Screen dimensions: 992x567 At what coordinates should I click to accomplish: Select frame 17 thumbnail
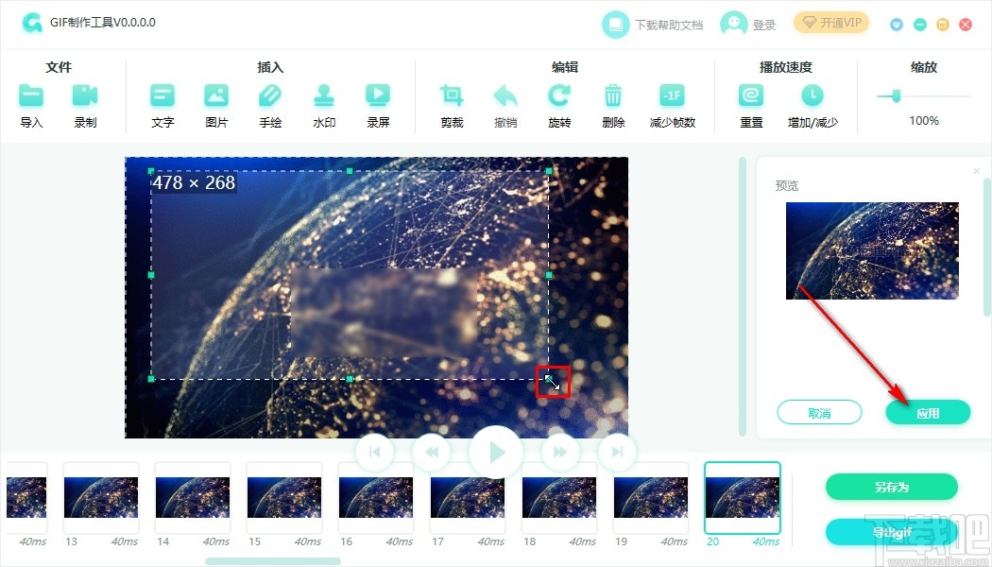[x=468, y=498]
